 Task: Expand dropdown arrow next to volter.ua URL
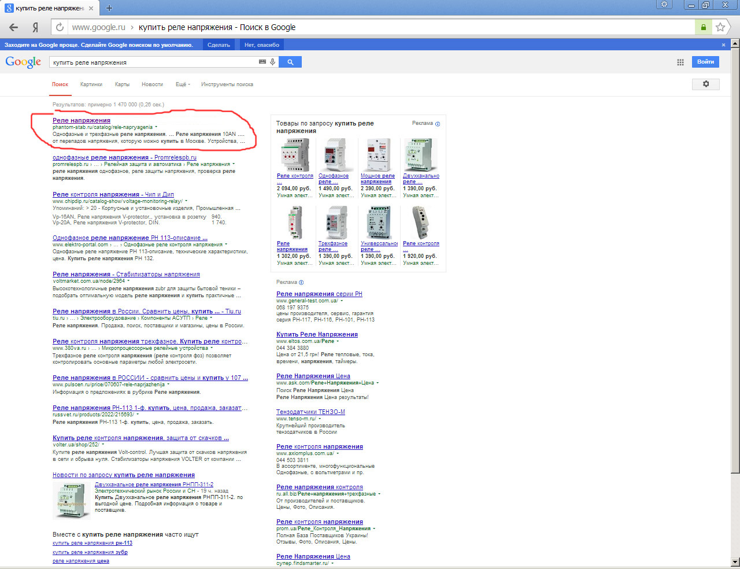tap(103, 445)
